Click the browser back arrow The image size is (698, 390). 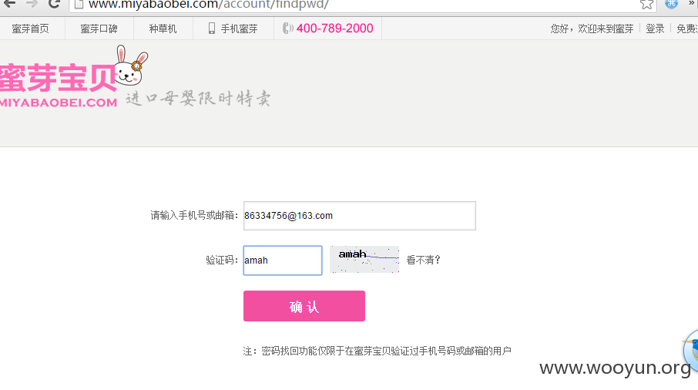point(9,4)
